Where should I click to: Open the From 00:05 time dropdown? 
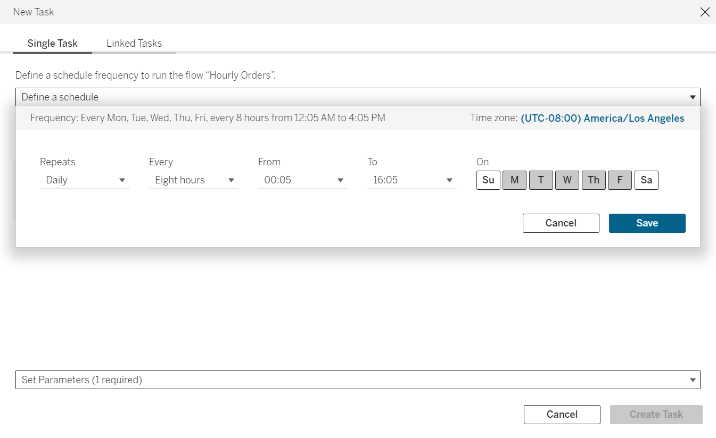(303, 180)
